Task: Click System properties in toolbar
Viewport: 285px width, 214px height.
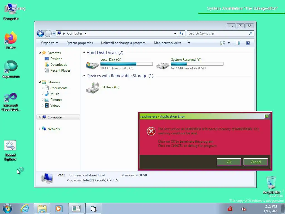Action: tap(79, 43)
